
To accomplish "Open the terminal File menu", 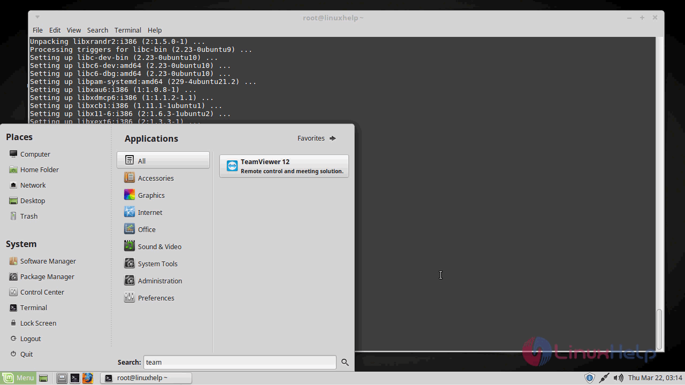I will tap(37, 30).
